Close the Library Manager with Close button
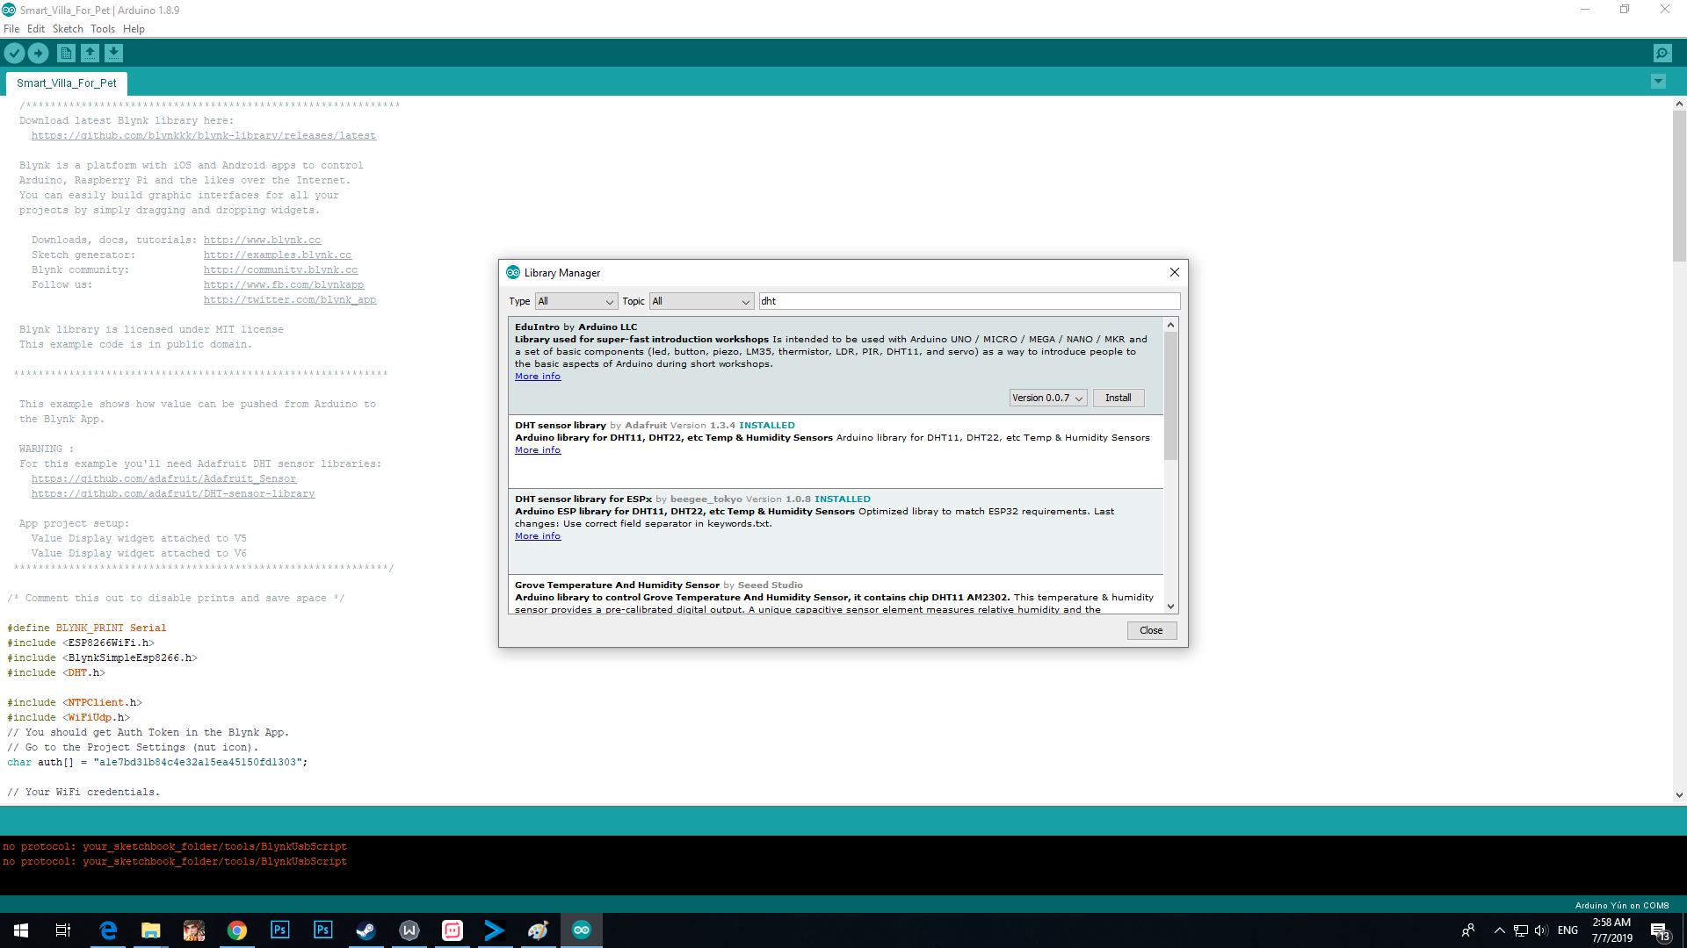 click(x=1151, y=630)
